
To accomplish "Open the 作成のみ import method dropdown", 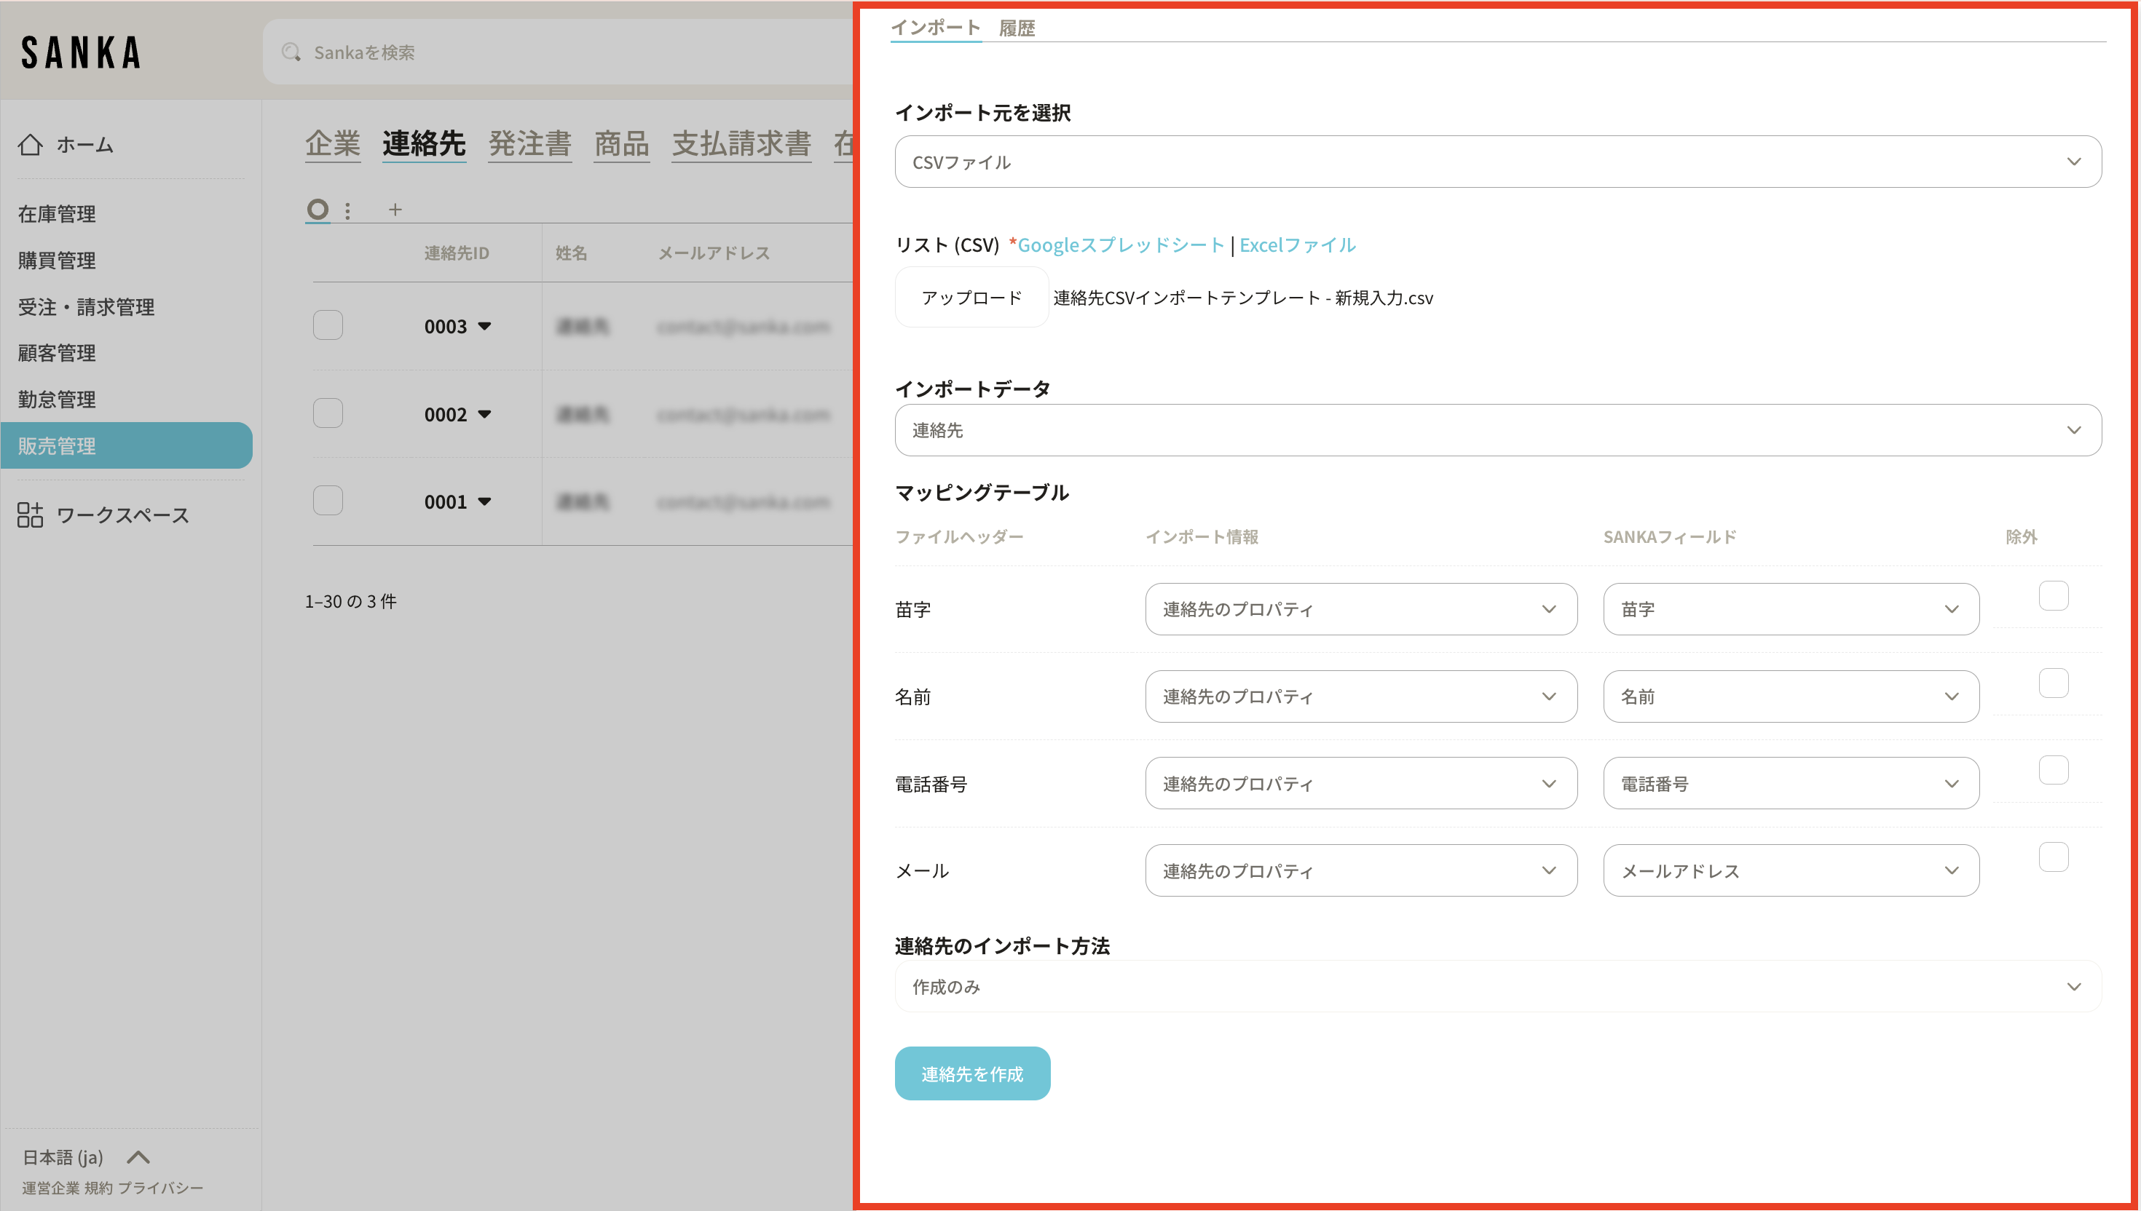I will click(1497, 986).
